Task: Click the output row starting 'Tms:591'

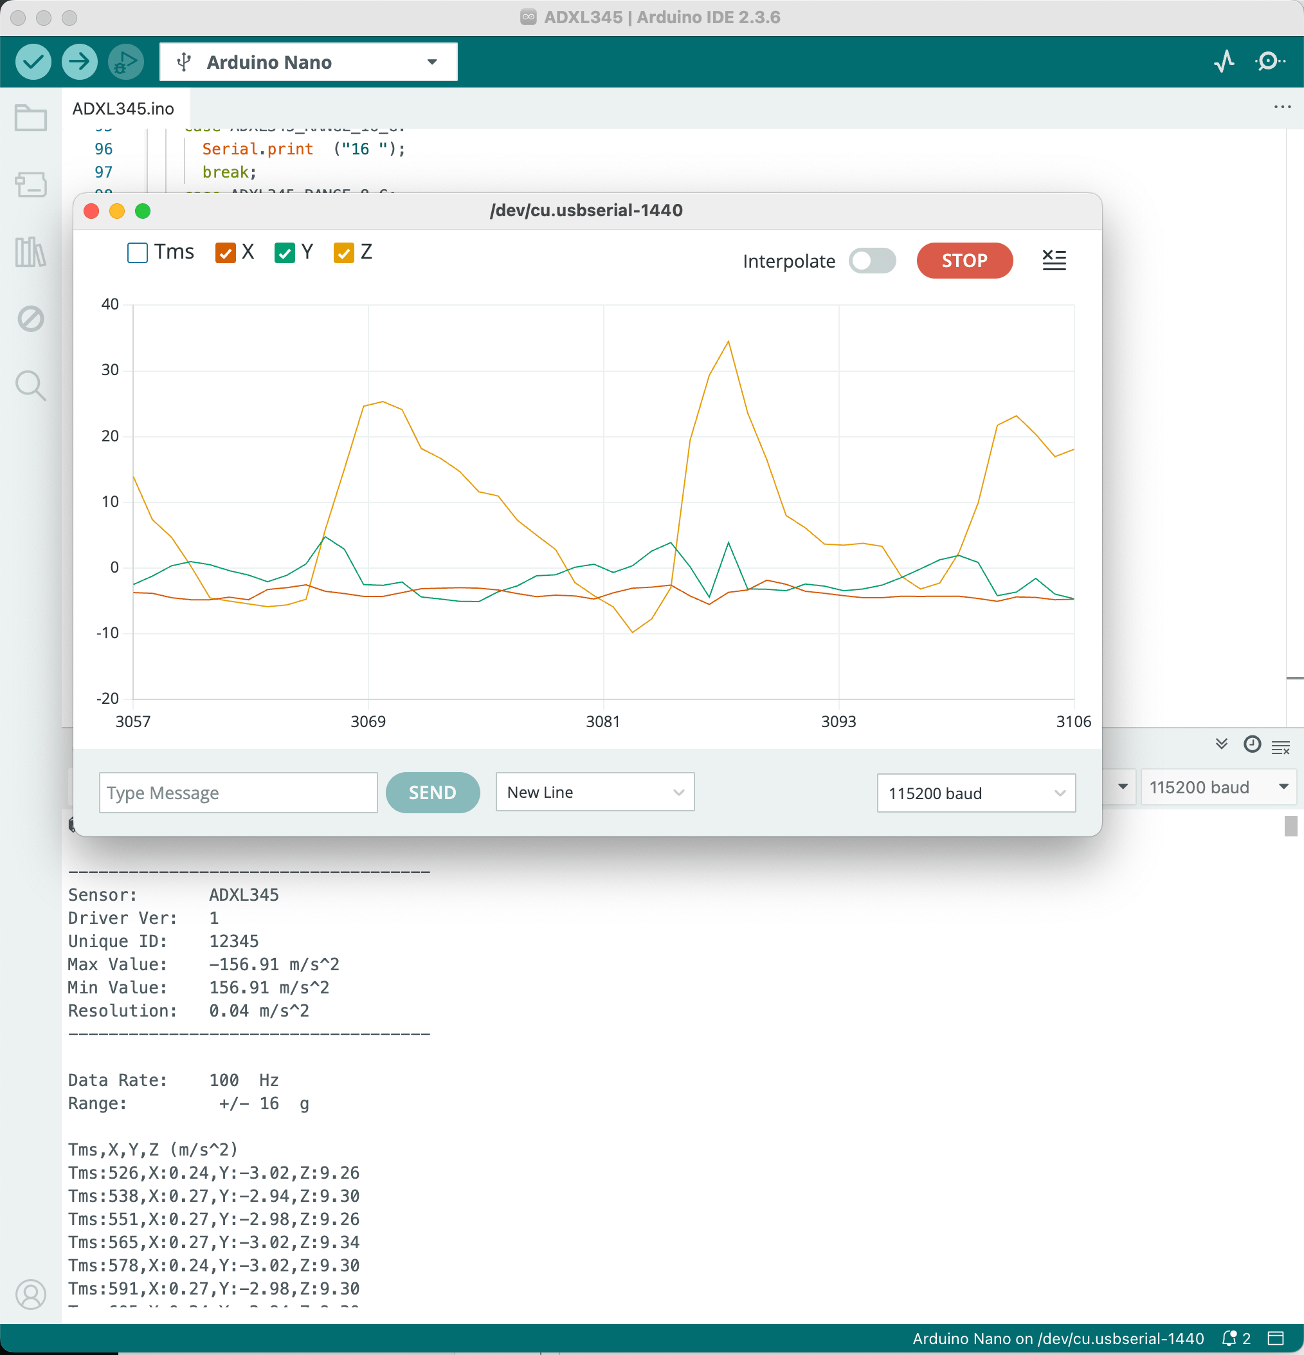Action: click(x=213, y=1289)
